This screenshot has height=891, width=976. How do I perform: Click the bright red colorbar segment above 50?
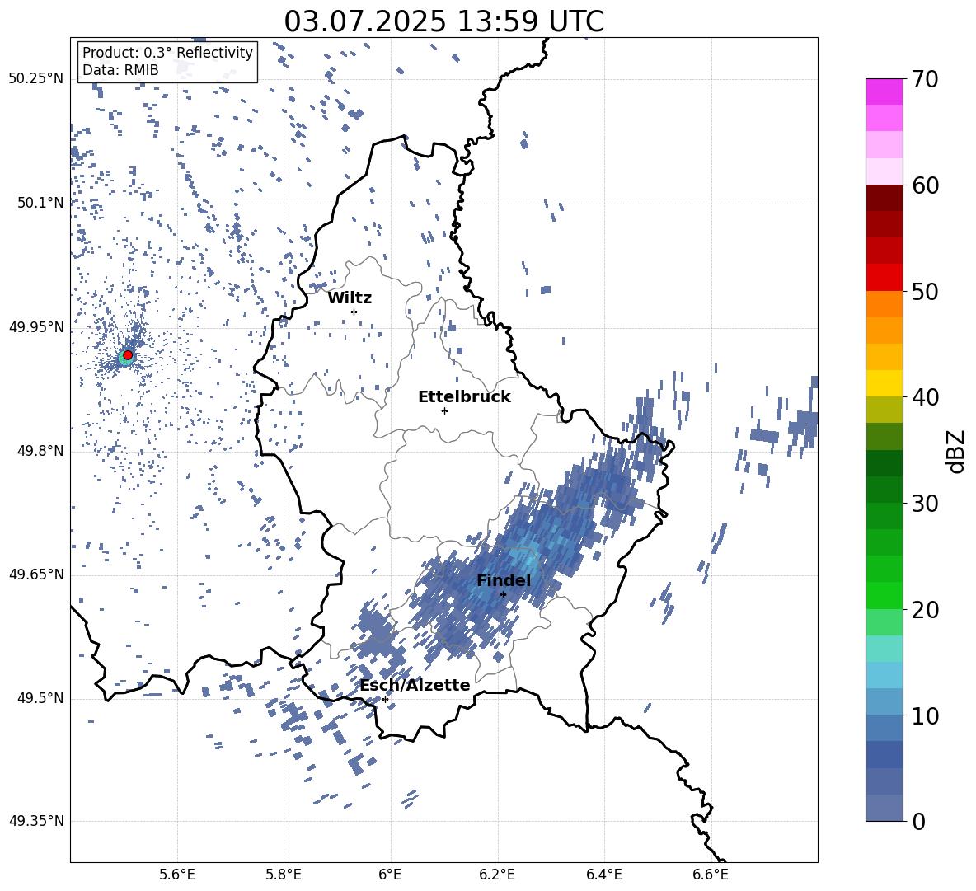(x=884, y=278)
